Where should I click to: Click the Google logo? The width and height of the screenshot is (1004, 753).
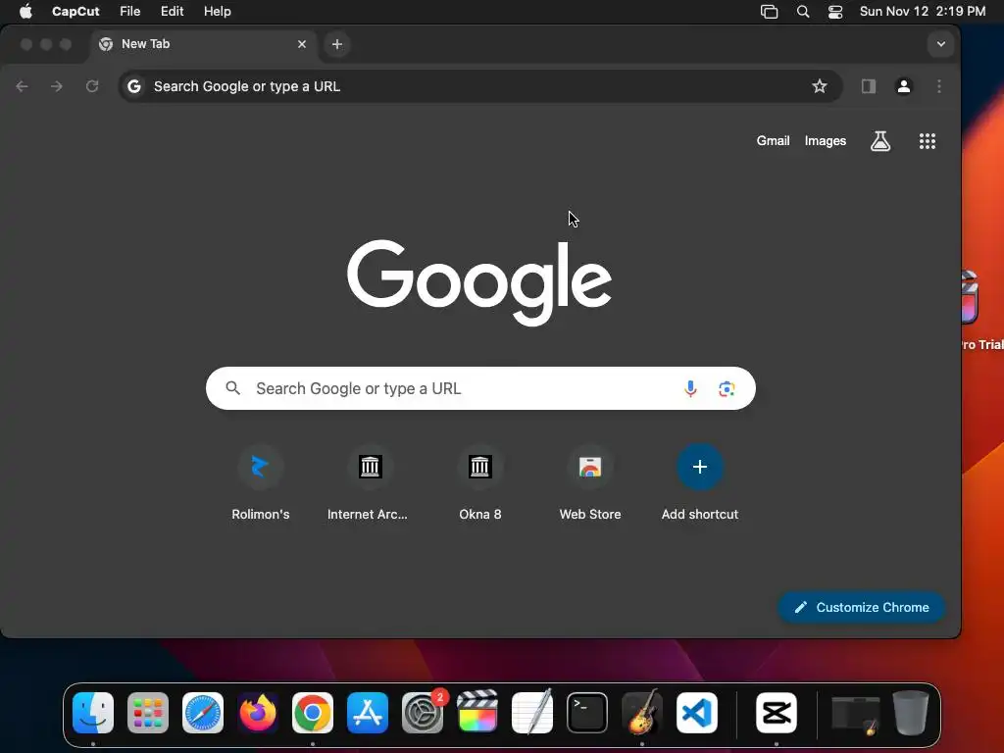(x=478, y=281)
